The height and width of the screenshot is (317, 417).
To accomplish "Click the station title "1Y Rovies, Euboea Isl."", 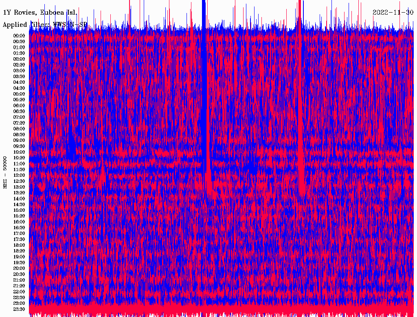I will click(40, 13).
